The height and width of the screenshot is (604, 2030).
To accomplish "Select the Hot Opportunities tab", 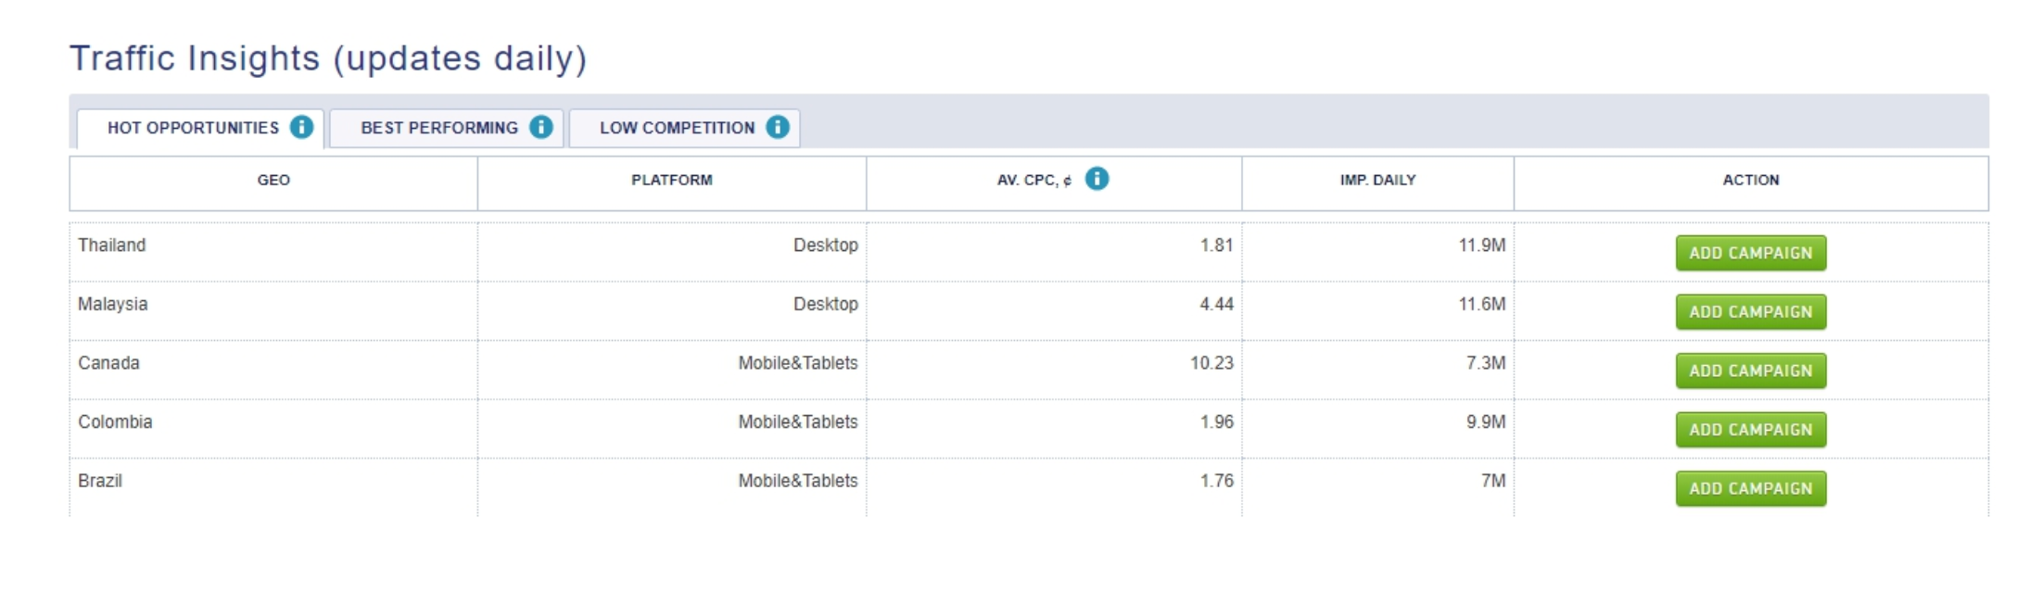I will [193, 128].
